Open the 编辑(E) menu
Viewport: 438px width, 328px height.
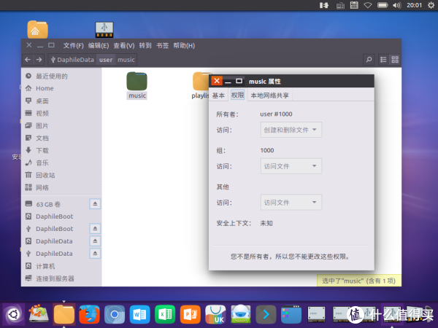point(99,45)
